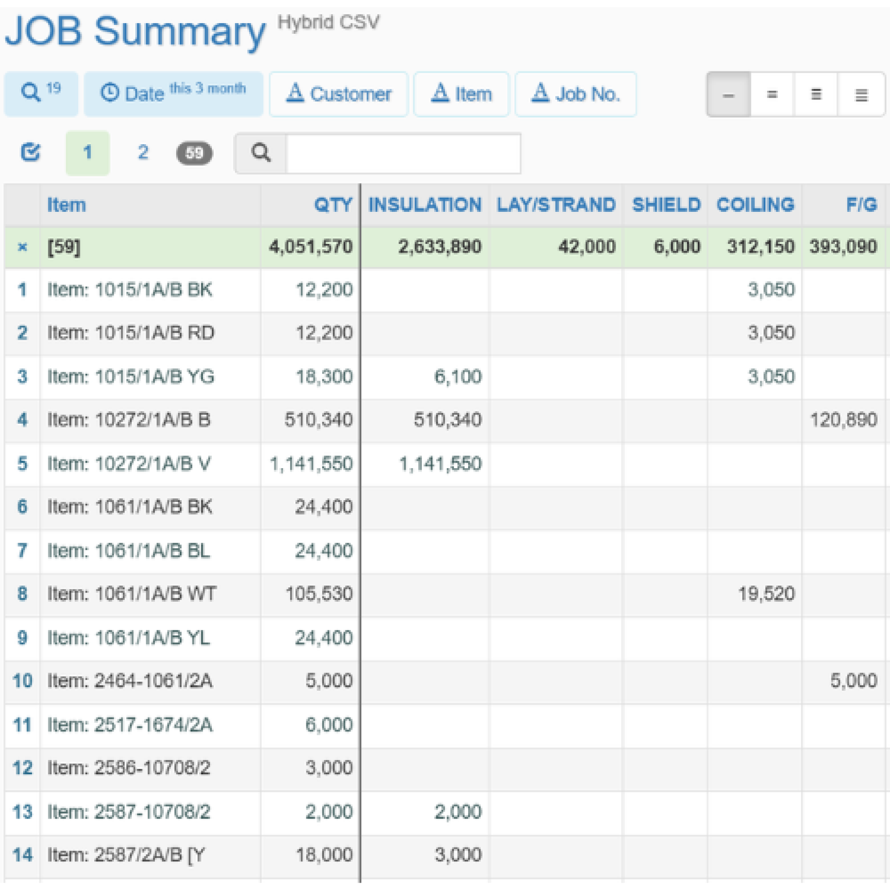890x890 pixels.
Task: Select four-line row density icon
Action: (x=861, y=95)
